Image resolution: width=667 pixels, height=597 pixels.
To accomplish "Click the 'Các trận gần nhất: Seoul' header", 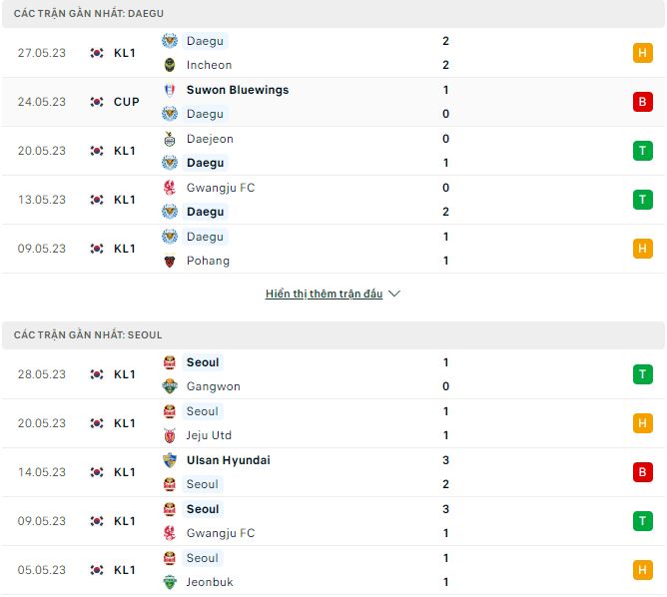I will [88, 335].
